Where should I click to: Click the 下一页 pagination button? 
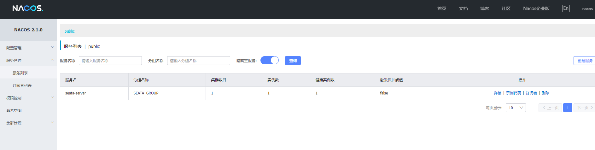[585, 108]
